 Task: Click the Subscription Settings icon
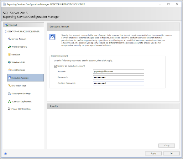click(x=9, y=94)
